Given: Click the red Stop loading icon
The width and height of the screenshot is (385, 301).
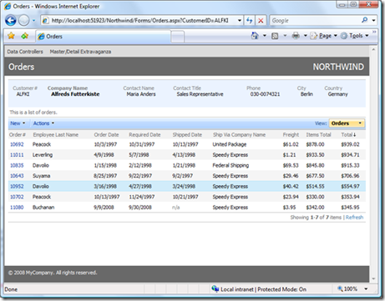Looking at the screenshot, I should 261,21.
